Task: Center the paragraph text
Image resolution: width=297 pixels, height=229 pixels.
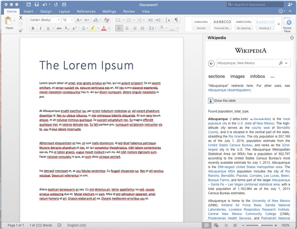Action: tap(127, 28)
